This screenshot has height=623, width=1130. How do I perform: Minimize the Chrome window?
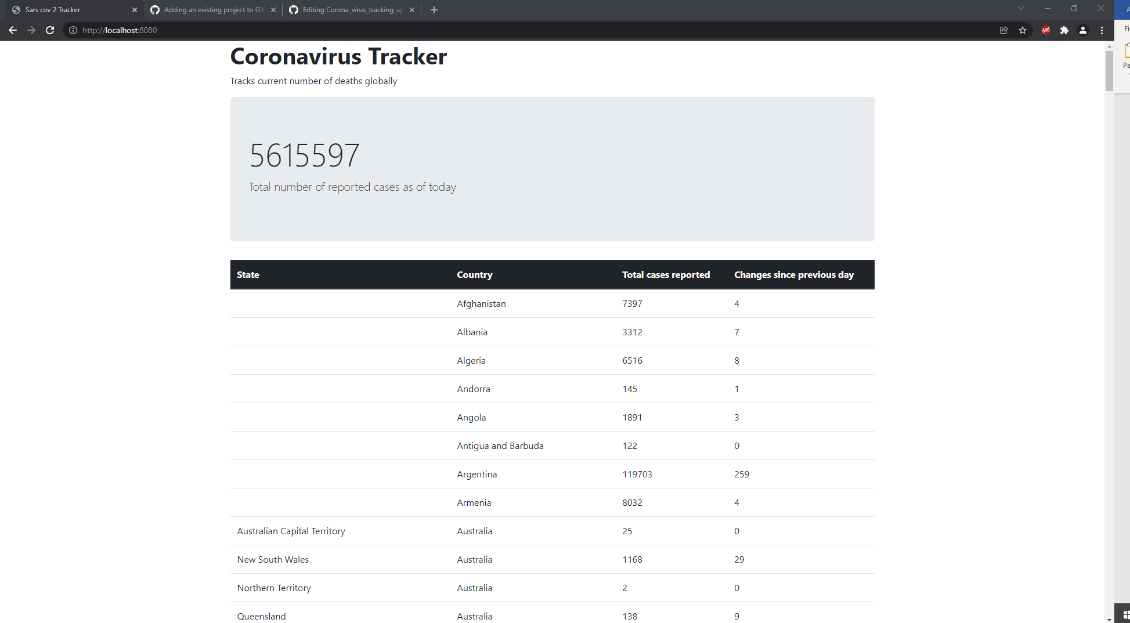click(x=1048, y=9)
